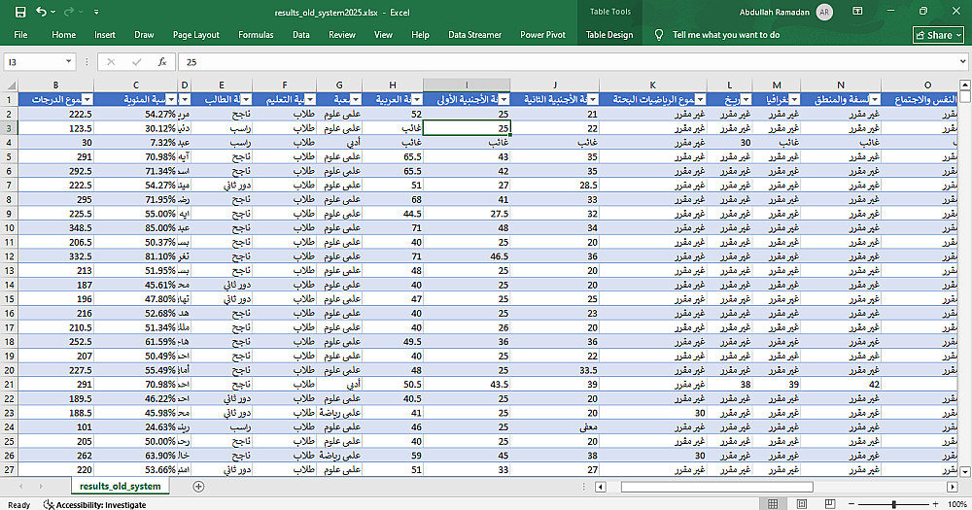Open the Formulas ribbon tab
This screenshot has height=510, width=972.
click(256, 35)
